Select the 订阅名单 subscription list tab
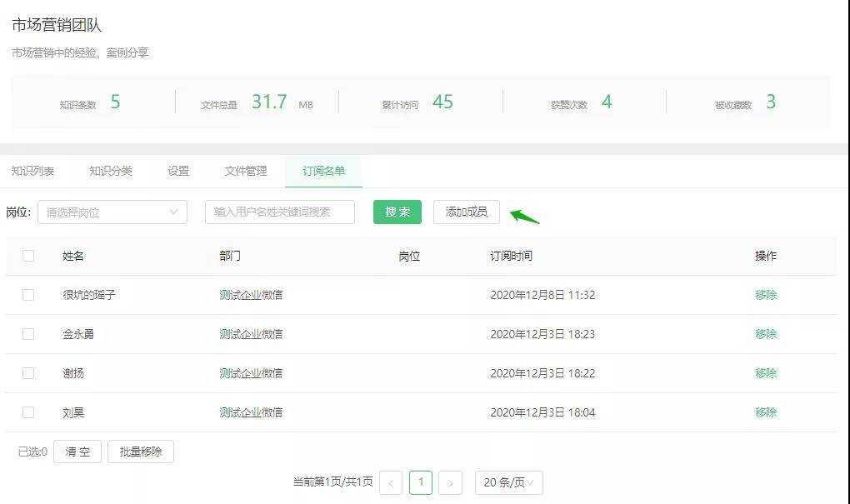 322,170
